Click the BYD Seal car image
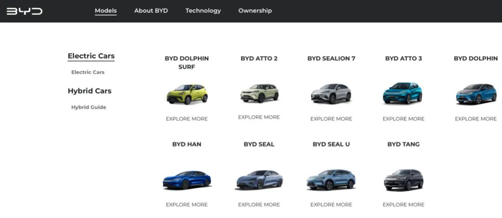This screenshot has width=502, height=218. point(259,180)
